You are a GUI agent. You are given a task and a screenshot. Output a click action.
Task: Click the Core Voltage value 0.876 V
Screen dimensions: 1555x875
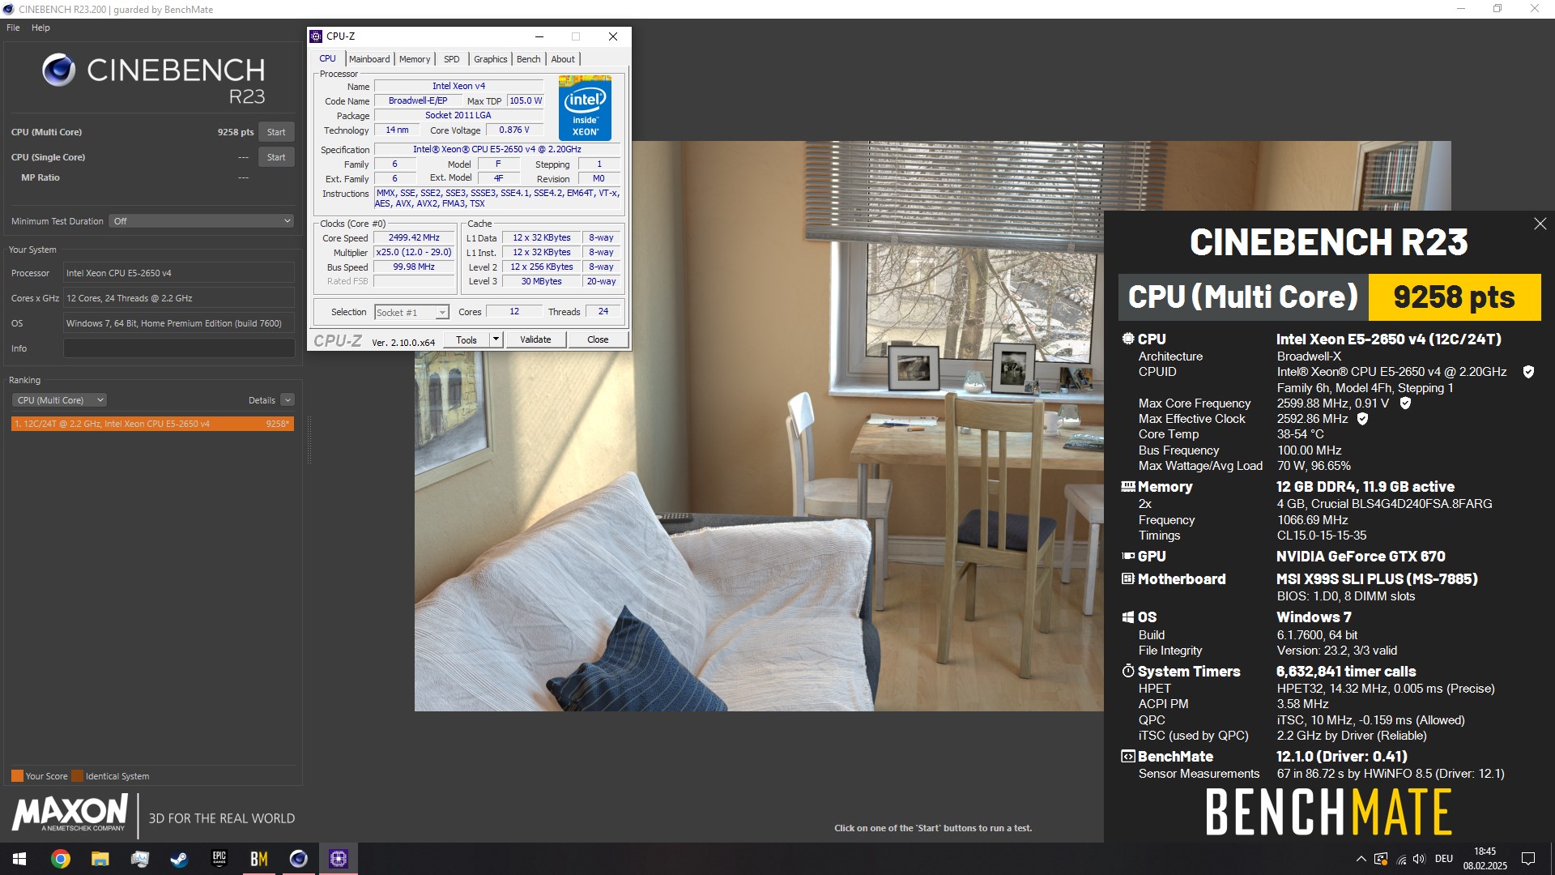[x=514, y=130]
